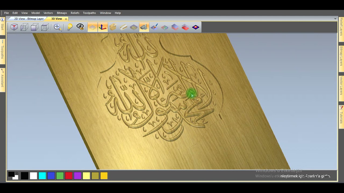Close the 3D View tab
Screen dimensions: 344x193
tap(66, 19)
